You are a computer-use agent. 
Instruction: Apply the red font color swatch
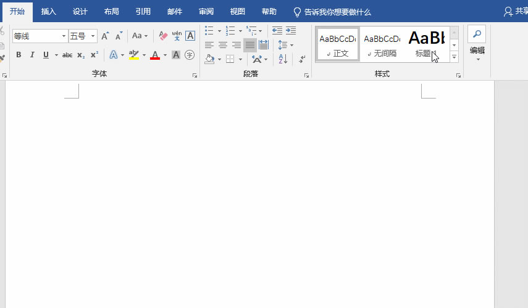(x=155, y=55)
